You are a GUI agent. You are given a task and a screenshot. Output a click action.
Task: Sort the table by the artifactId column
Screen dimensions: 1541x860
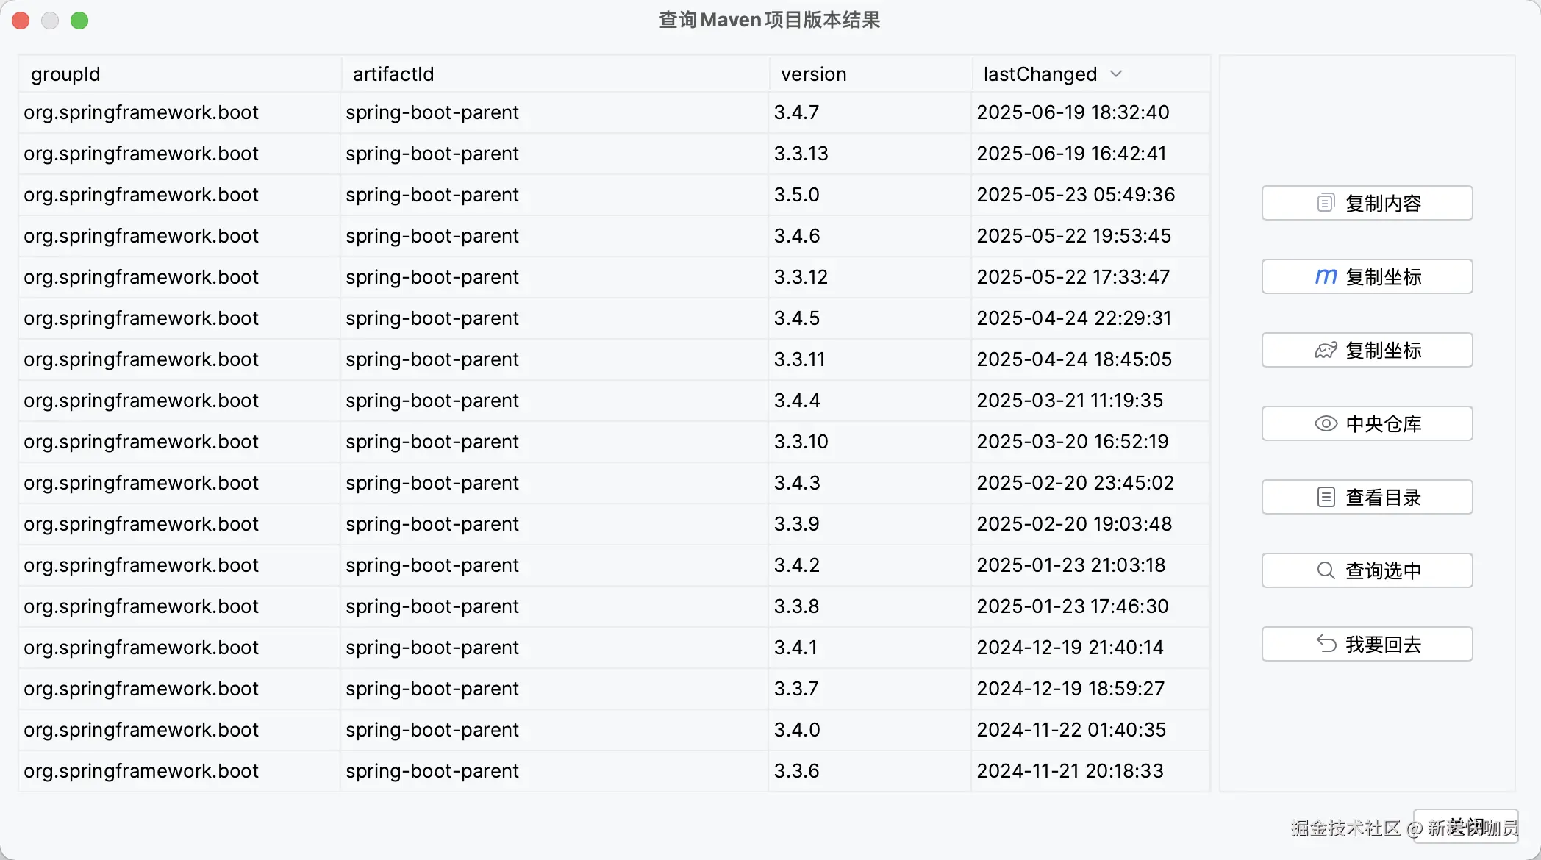(393, 74)
